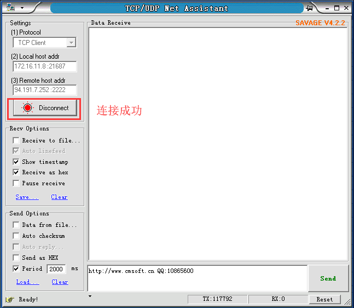Image resolution: width=354 pixels, height=308 pixels.
Task: Uncheck Receive as hex option
Action: click(x=16, y=173)
